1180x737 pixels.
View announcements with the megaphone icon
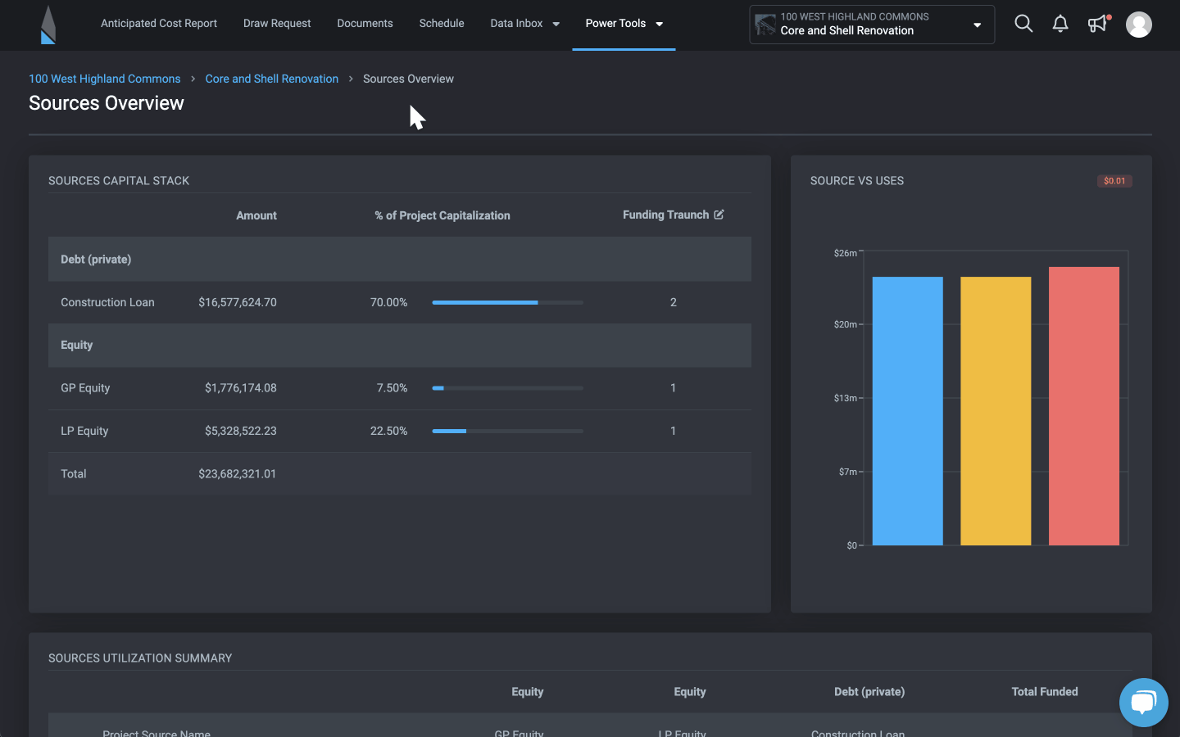[1097, 24]
